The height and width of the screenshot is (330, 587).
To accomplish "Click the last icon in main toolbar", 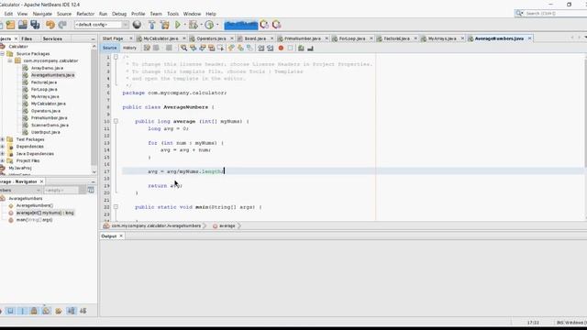I will 277,25.
